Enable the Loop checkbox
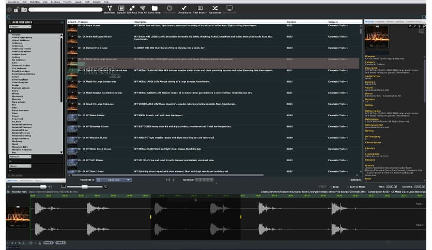The width and height of the screenshot is (432, 250). pos(331,186)
